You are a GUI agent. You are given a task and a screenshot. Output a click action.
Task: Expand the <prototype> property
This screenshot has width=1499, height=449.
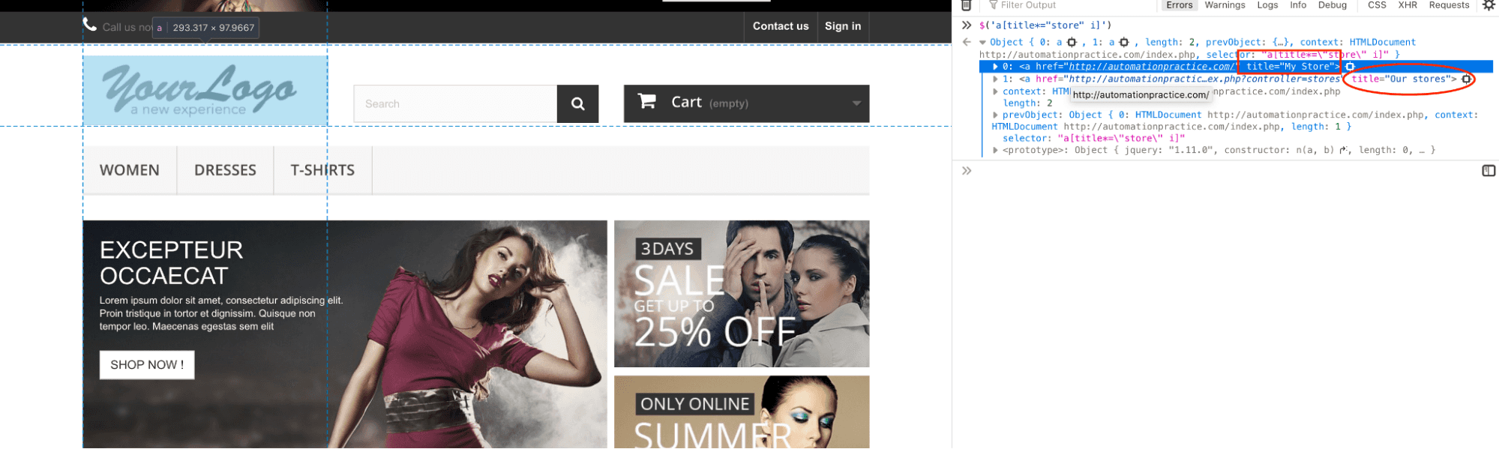[995, 151]
